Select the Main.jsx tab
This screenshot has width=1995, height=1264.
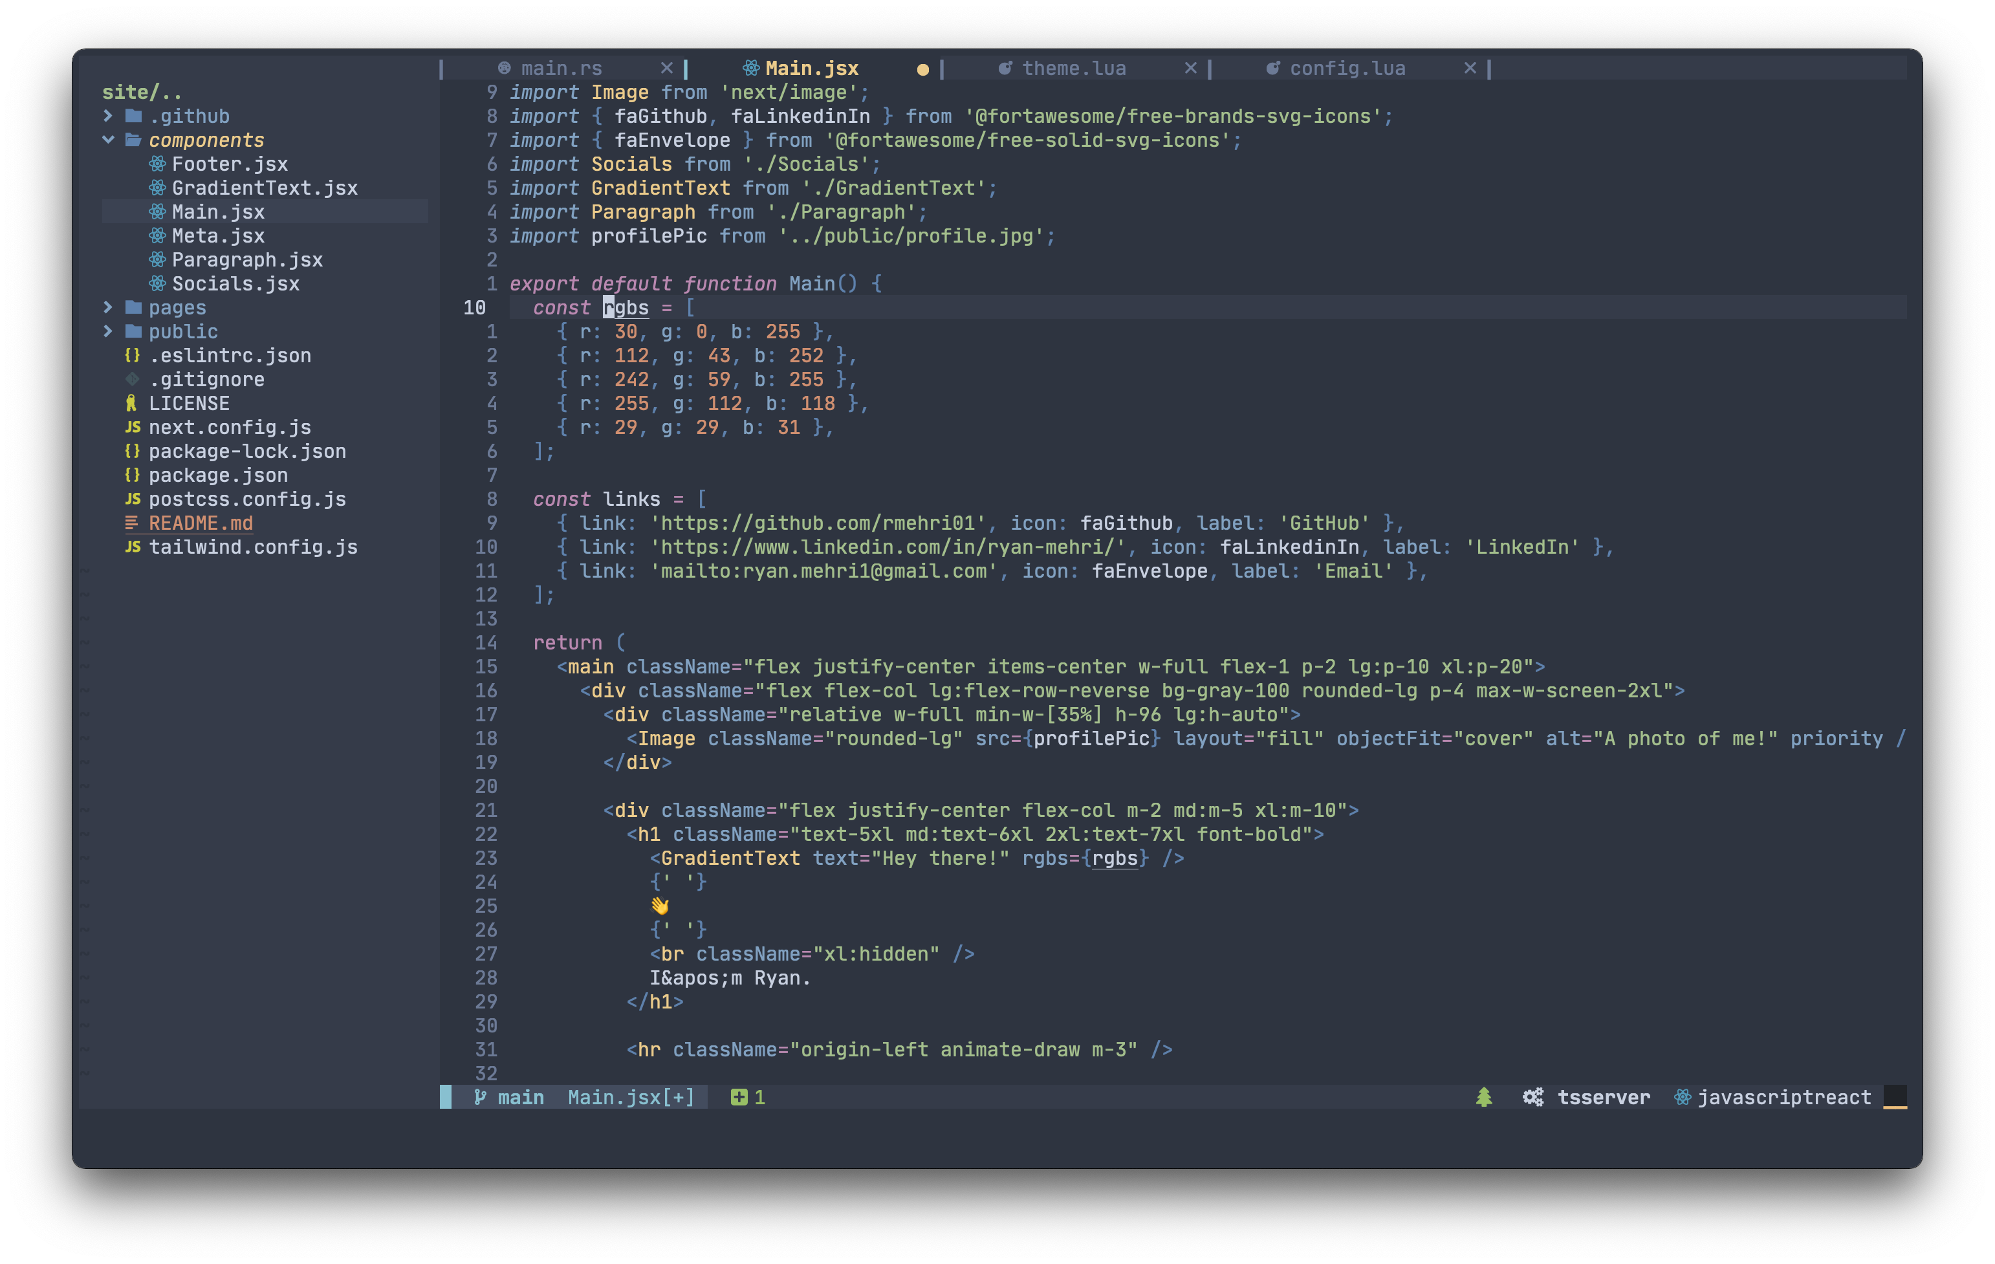pyautogui.click(x=812, y=68)
